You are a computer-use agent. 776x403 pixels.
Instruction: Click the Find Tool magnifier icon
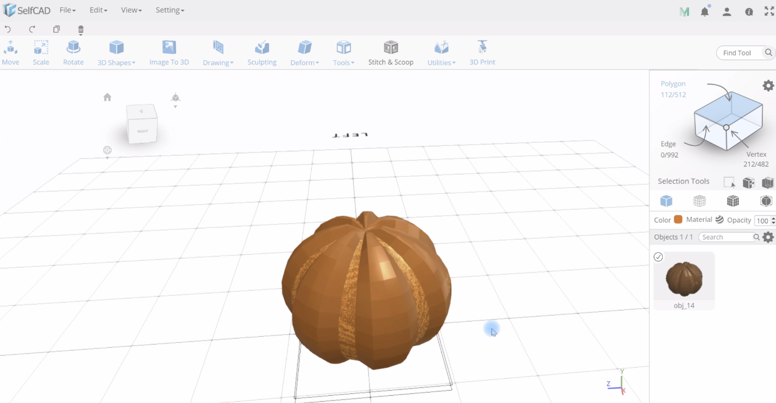click(x=769, y=53)
